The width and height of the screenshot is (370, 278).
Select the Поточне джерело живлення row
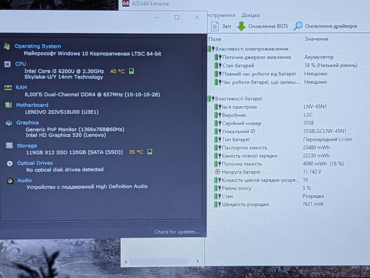274,57
